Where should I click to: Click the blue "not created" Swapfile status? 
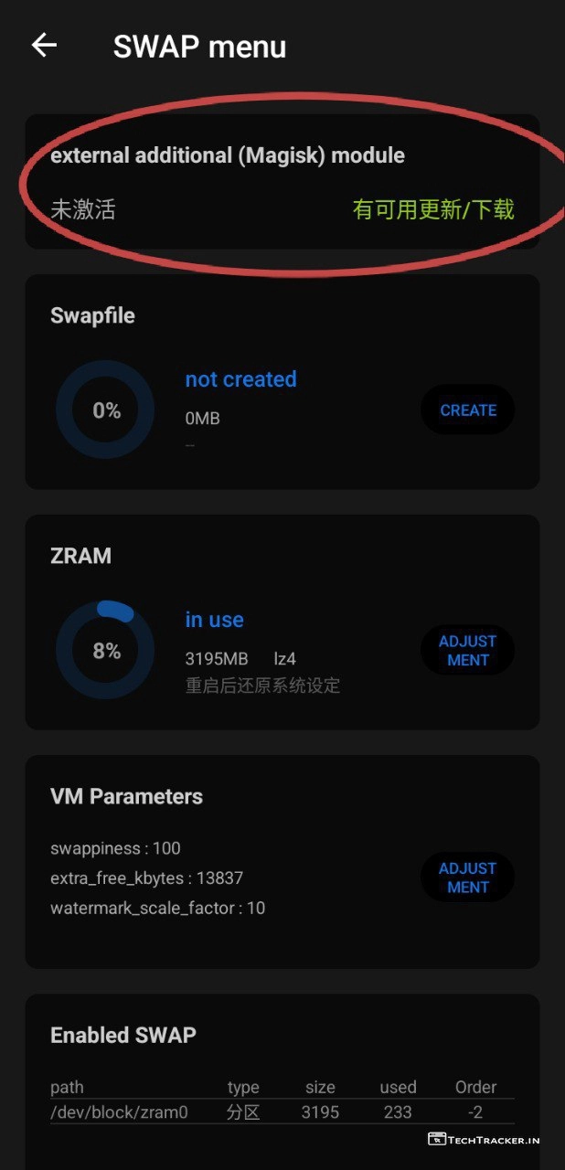[240, 379]
